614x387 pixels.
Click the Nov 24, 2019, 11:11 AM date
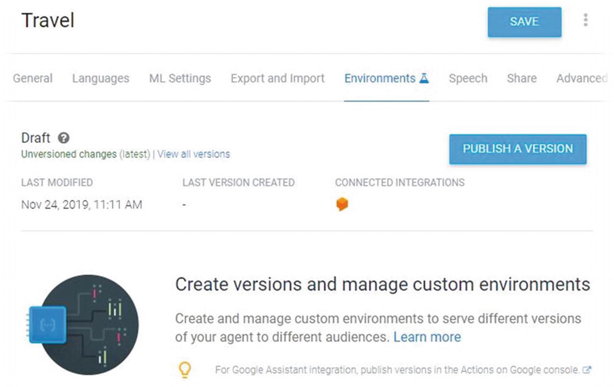coord(82,205)
